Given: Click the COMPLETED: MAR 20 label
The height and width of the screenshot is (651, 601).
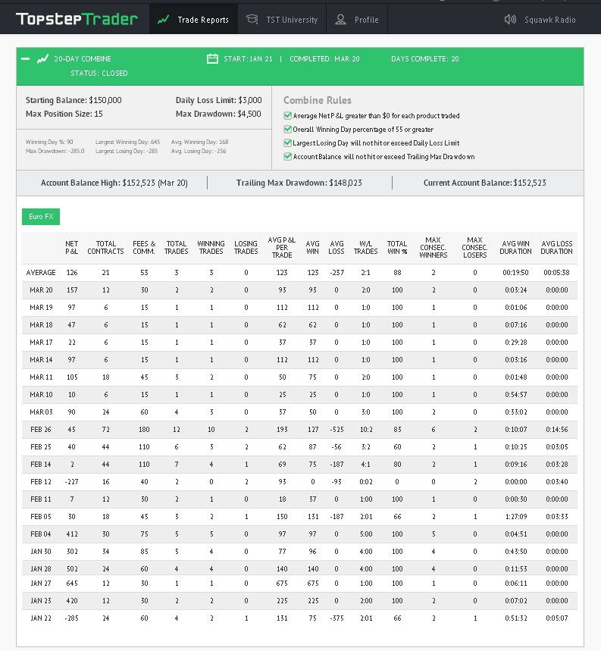Looking at the screenshot, I should click(x=324, y=59).
